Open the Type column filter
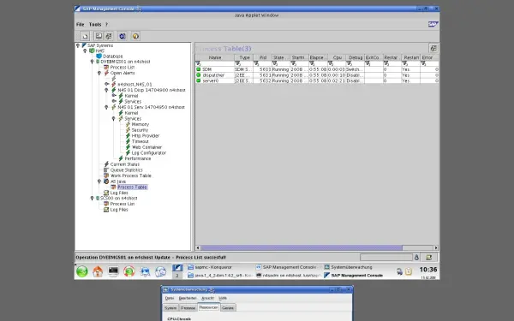 click(x=237, y=63)
